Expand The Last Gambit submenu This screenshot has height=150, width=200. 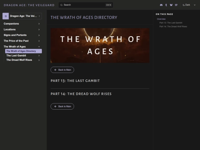pyautogui.click(x=39, y=56)
